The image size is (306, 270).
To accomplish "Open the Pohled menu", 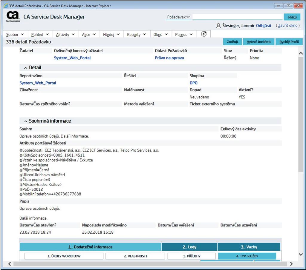I will click(40, 35).
